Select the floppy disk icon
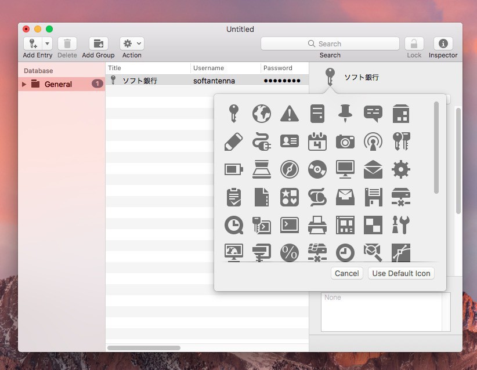This screenshot has width=477, height=370. click(373, 197)
